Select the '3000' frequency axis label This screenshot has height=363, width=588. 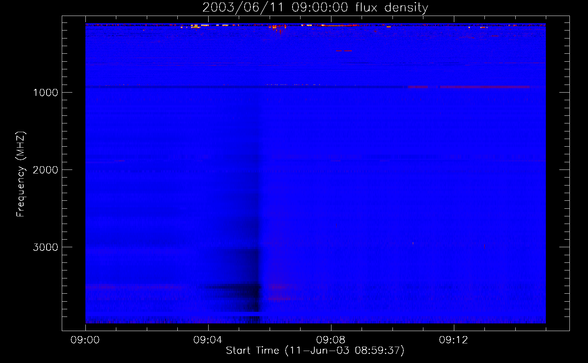(x=45, y=247)
